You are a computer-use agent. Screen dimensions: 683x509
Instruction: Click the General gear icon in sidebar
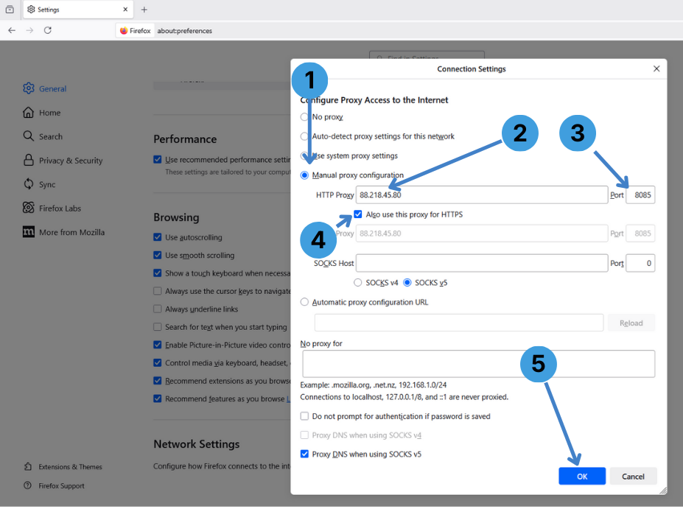[29, 88]
